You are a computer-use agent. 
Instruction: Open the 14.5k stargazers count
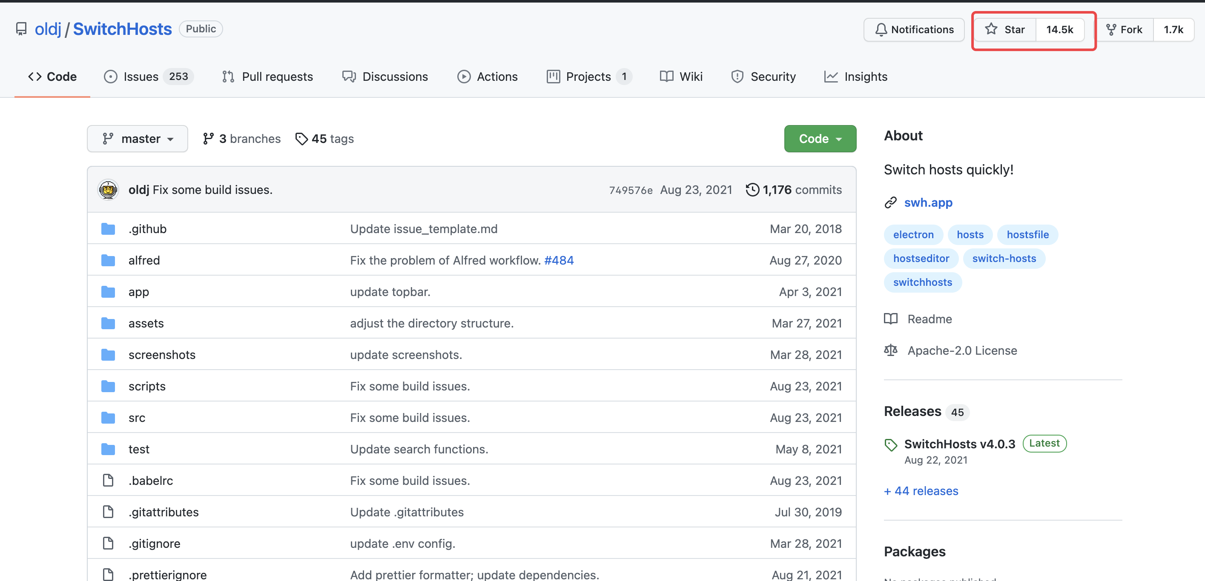pyautogui.click(x=1059, y=29)
